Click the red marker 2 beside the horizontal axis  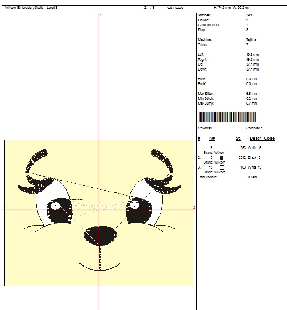point(194,208)
